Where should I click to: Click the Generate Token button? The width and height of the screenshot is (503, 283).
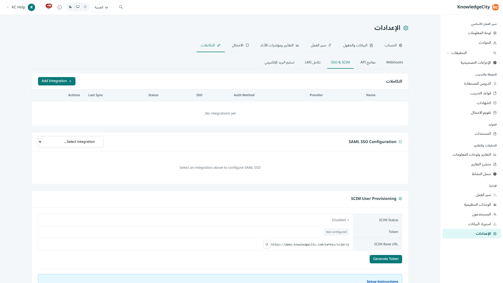click(386, 259)
